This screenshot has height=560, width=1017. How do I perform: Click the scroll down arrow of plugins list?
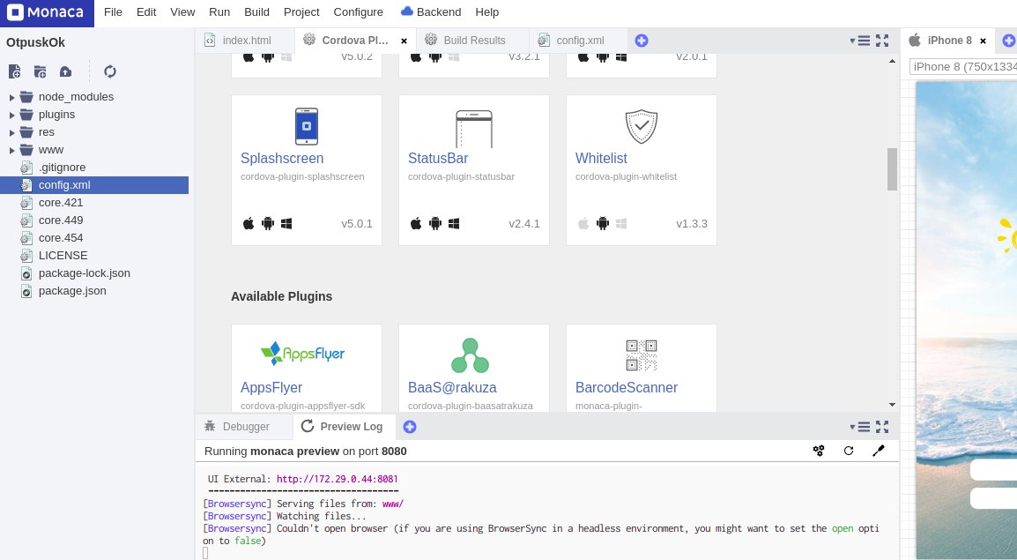point(893,405)
